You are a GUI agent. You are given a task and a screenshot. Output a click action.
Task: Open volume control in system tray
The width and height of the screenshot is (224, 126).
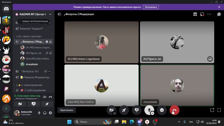tap(202, 122)
